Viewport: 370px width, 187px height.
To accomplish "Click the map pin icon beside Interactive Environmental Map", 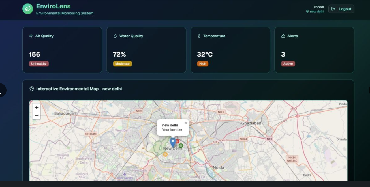I will (x=32, y=89).
